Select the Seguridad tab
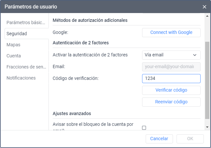The width and height of the screenshot is (211, 148). [x=26, y=34]
